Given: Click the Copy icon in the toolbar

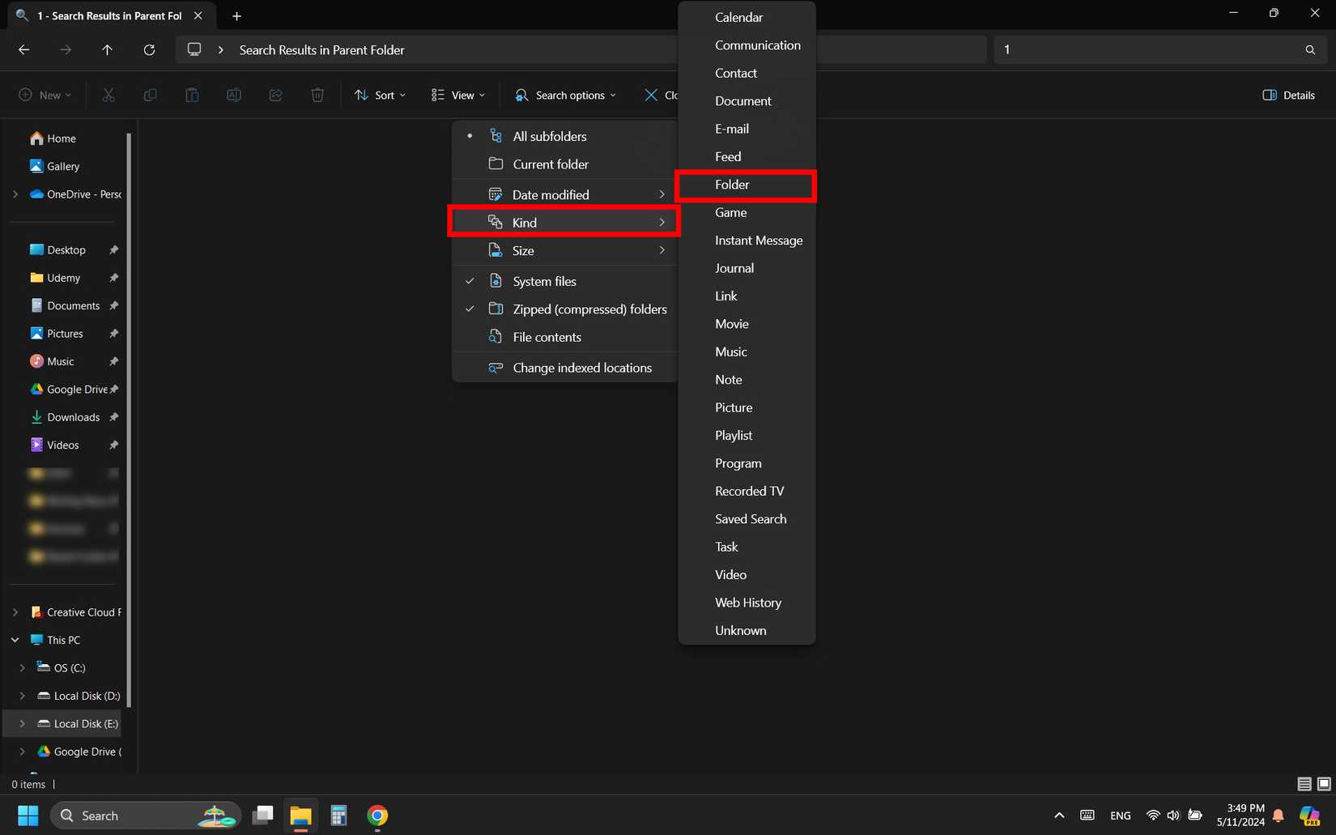Looking at the screenshot, I should [150, 95].
